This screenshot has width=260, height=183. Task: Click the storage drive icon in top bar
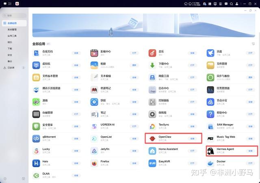click(205, 4)
